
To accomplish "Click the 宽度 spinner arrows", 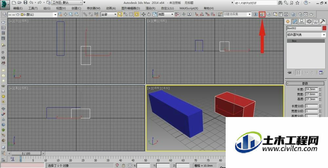I will (x=320, y=94).
